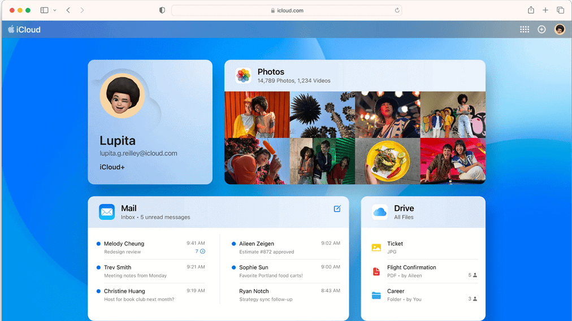Open the Mail app icon
The image size is (572, 321).
click(x=106, y=212)
